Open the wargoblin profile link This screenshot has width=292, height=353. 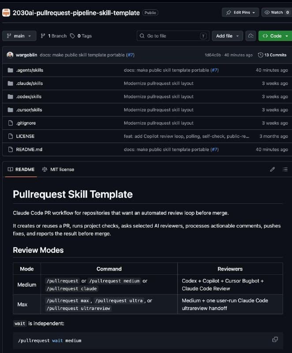(26, 55)
